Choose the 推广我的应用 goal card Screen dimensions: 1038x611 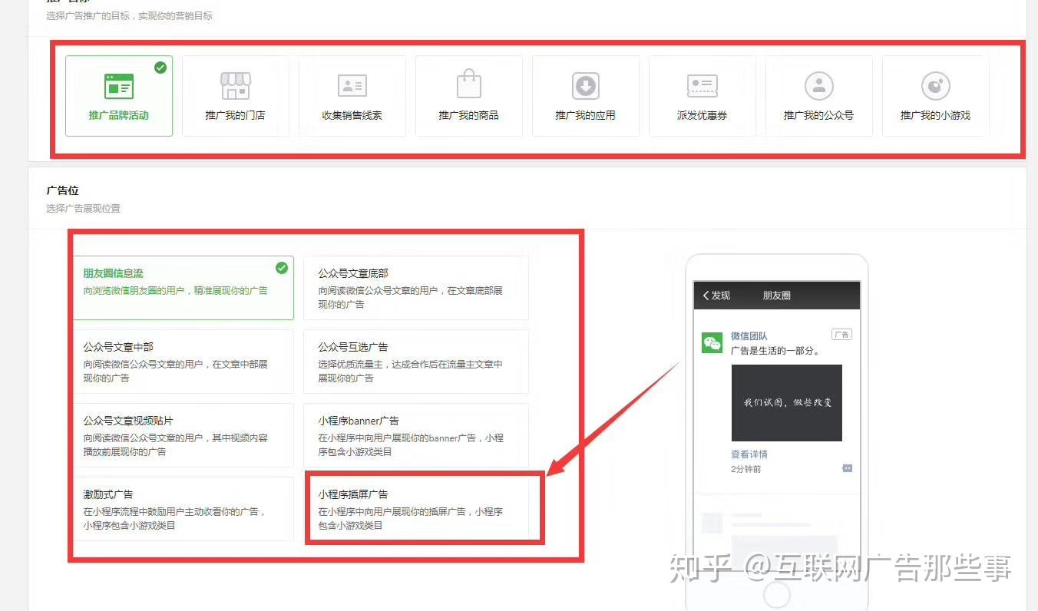pyautogui.click(x=586, y=96)
